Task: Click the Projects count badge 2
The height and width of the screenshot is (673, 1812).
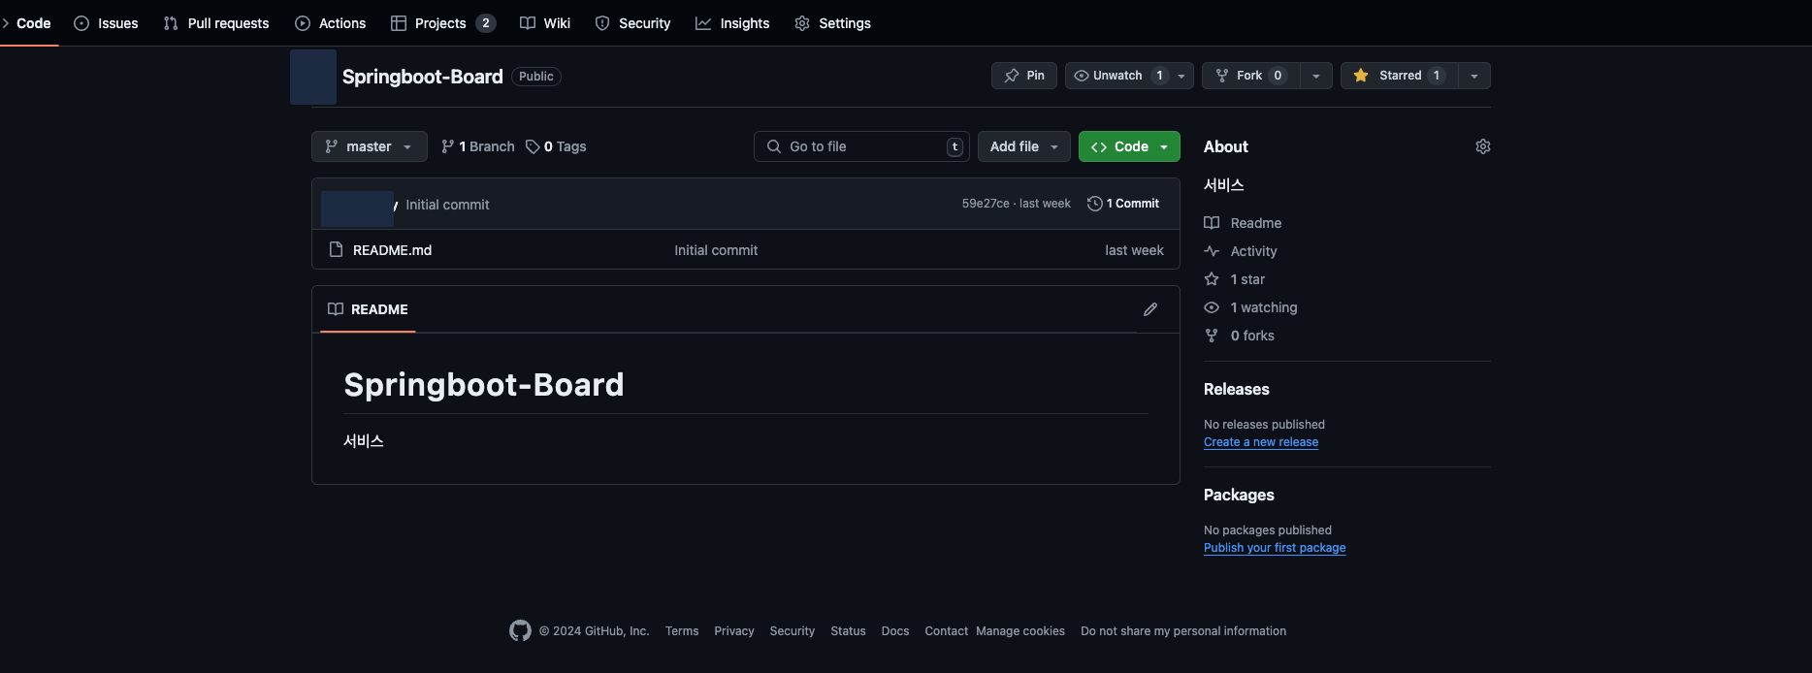Action: coord(486,23)
